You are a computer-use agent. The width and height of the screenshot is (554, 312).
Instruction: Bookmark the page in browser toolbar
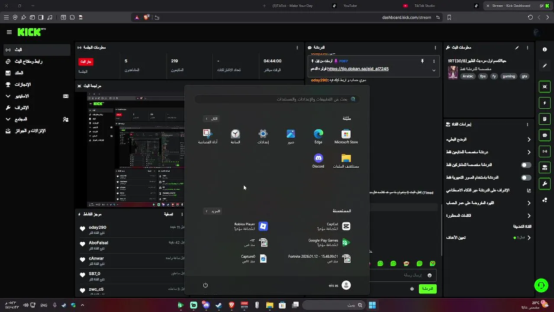449,17
